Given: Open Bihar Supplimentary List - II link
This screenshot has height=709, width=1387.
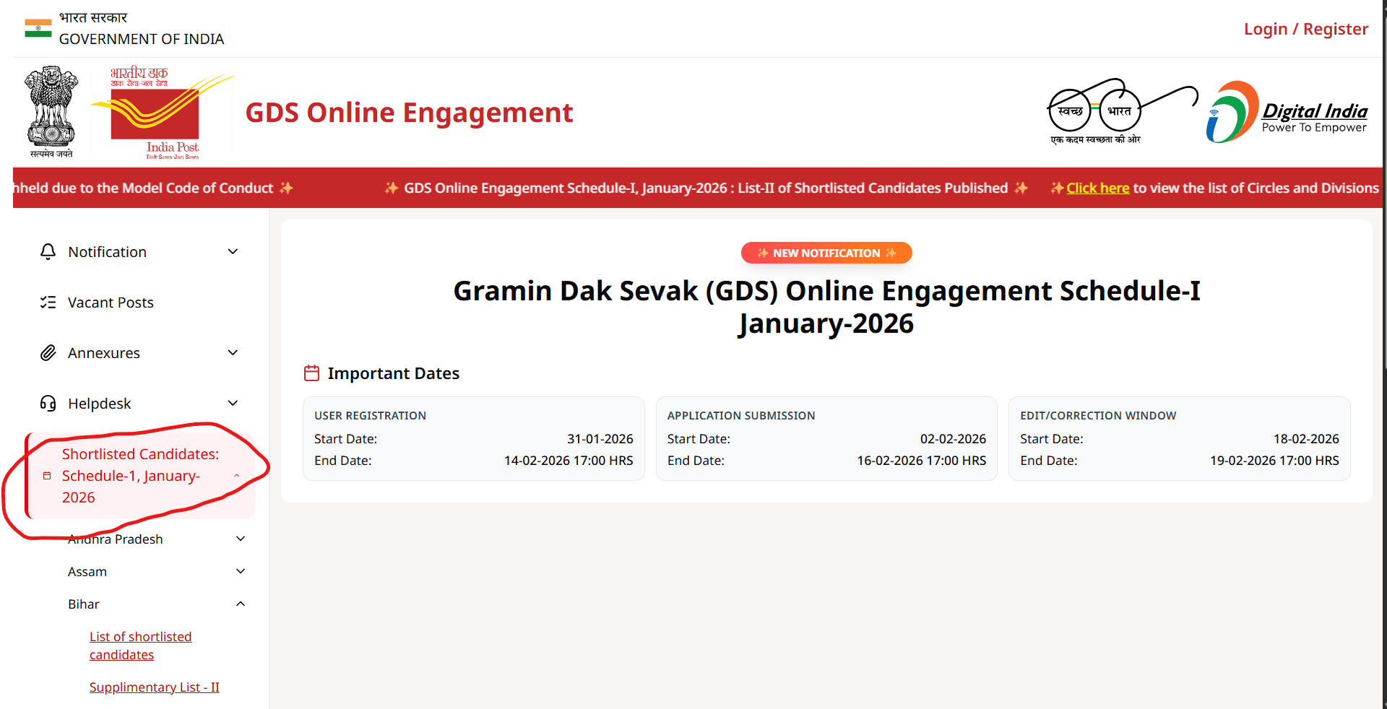Looking at the screenshot, I should point(154,687).
